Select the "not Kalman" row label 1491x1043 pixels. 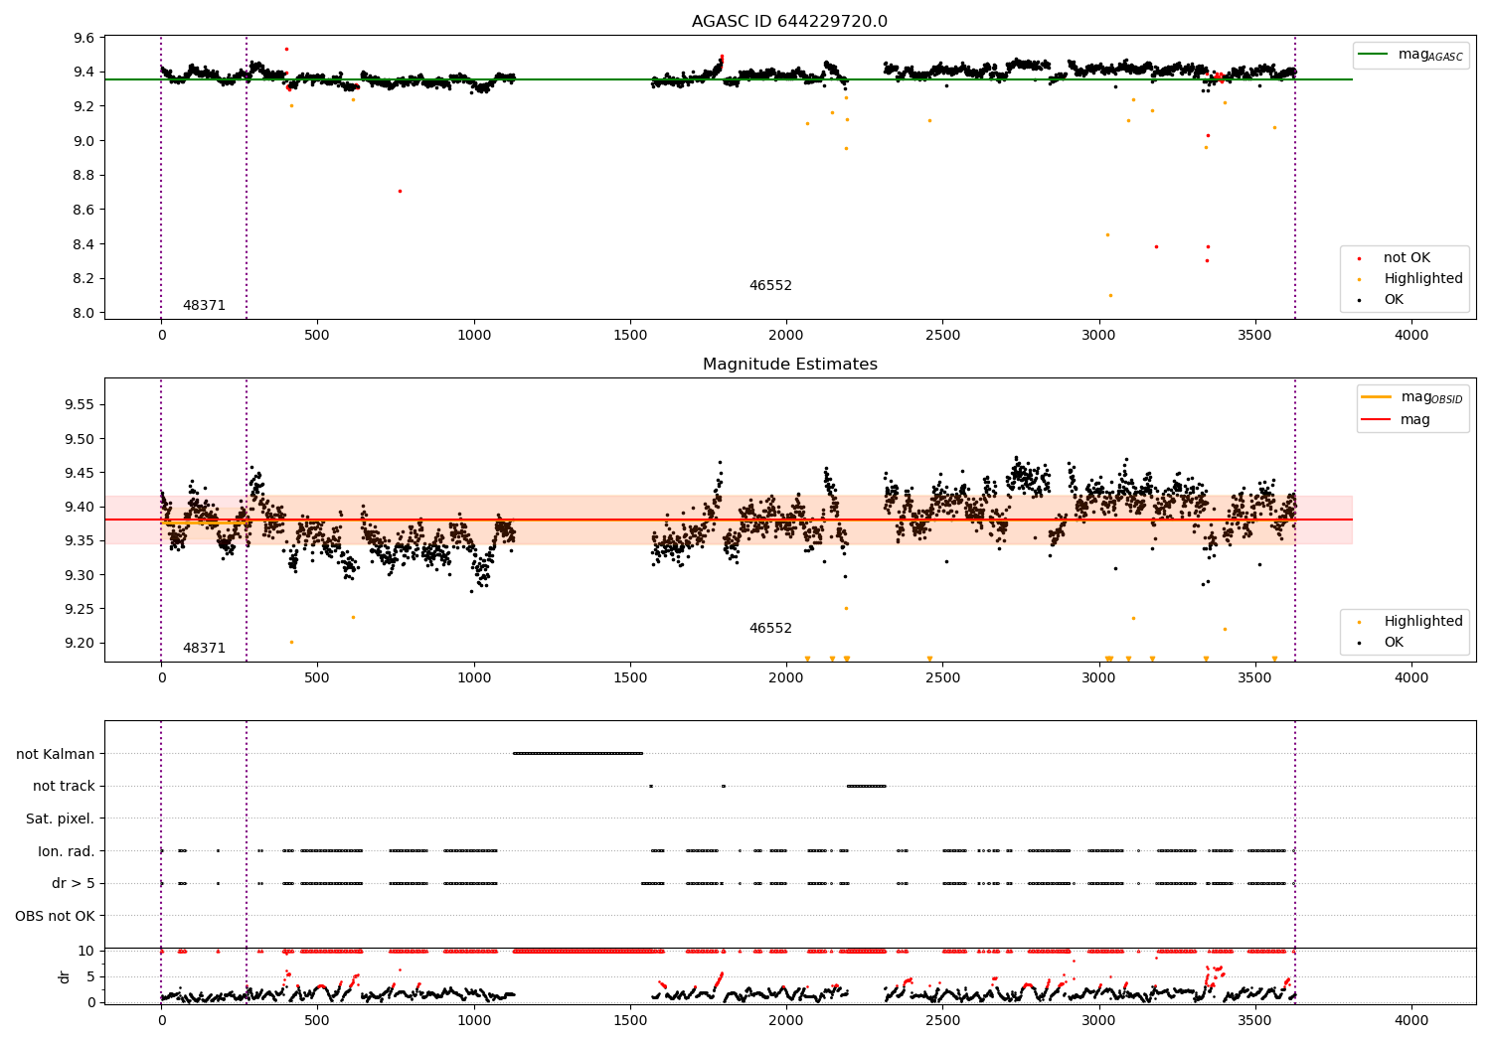(56, 754)
